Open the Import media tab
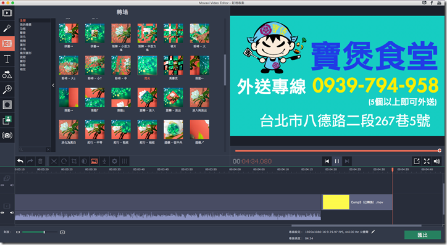 [x=7, y=13]
